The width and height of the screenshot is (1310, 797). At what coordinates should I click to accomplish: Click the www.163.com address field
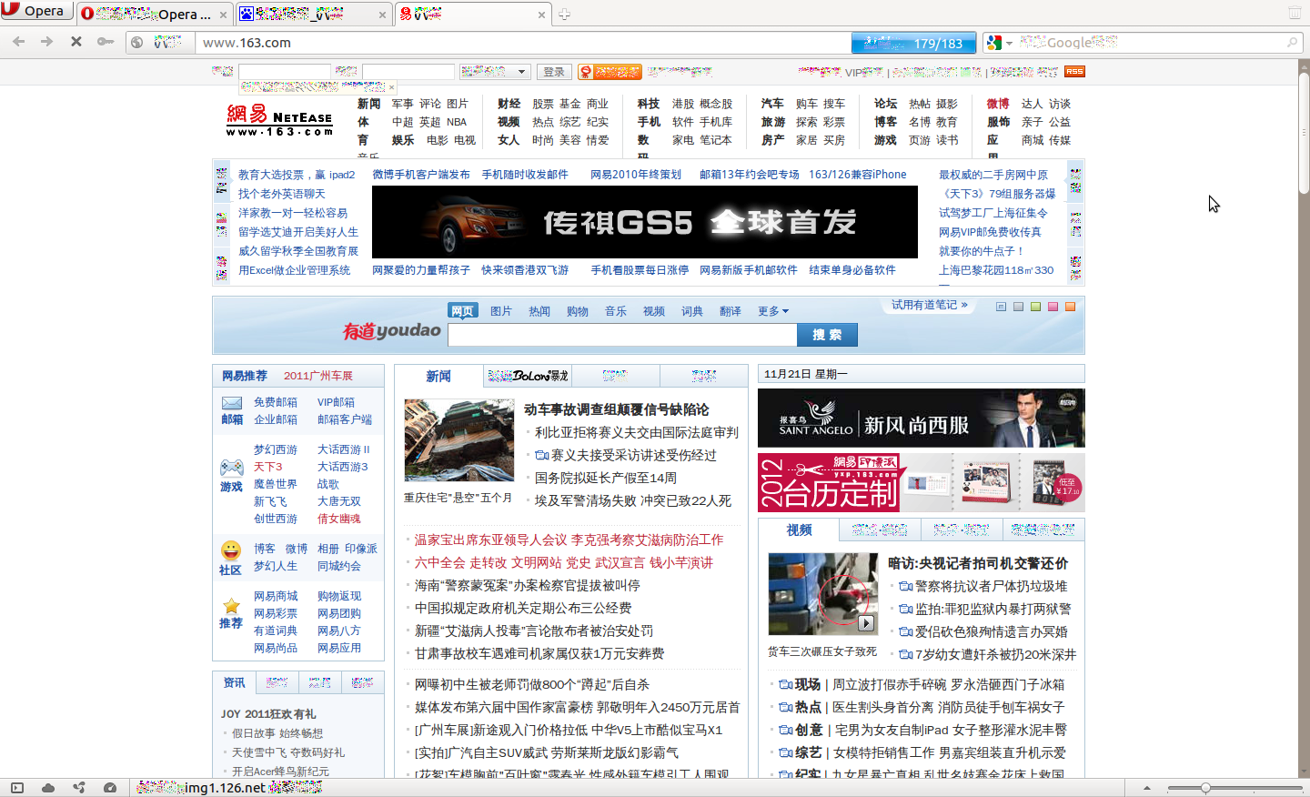[x=523, y=43]
